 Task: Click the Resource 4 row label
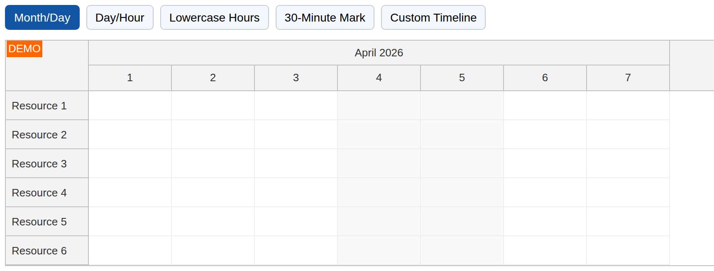[x=39, y=193]
